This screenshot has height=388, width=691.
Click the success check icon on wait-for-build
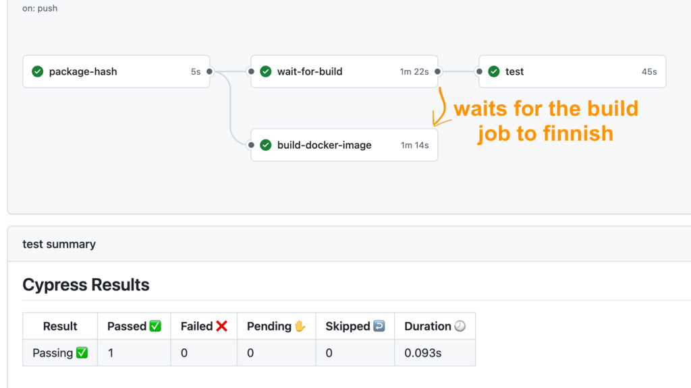(265, 71)
